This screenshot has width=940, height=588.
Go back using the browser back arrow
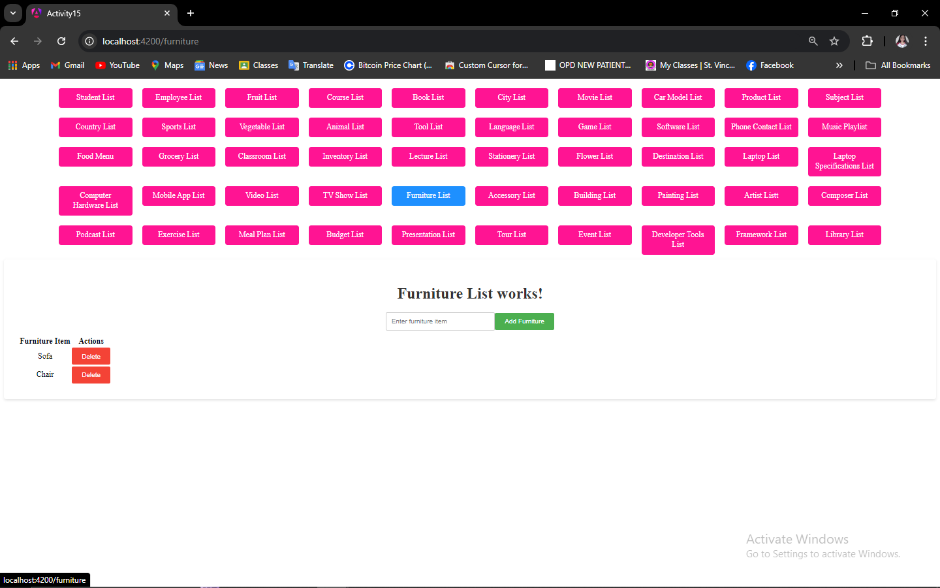[x=14, y=41]
